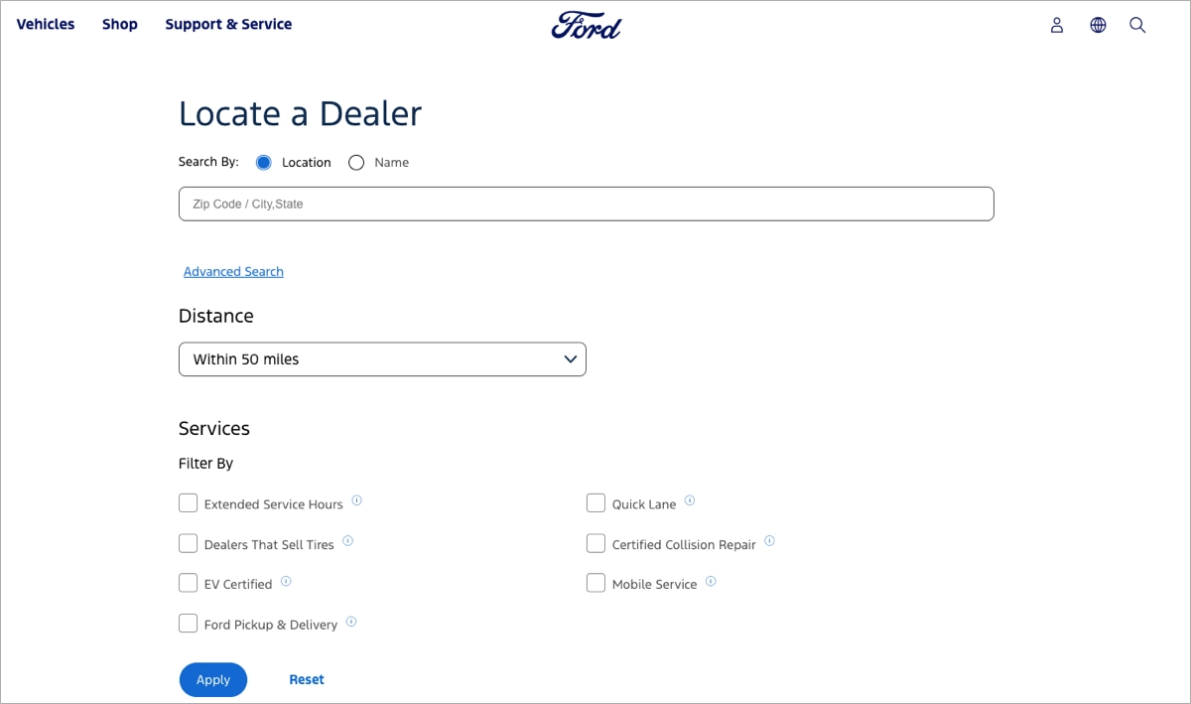The height and width of the screenshot is (704, 1191).
Task: Click info icon beside Extended Service Hours
Action: [x=357, y=500]
